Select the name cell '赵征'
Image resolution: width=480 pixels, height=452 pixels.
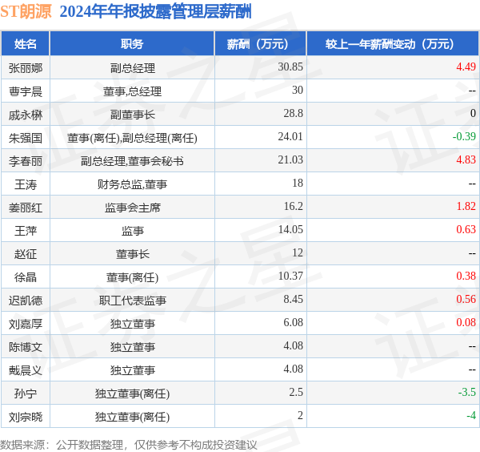tap(26, 254)
